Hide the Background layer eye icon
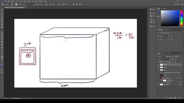The height and width of the screenshot is (103, 184). [x=158, y=85]
